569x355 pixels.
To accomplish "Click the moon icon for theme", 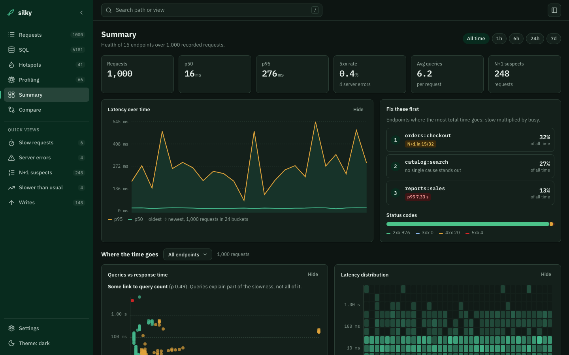I will [x=11, y=343].
